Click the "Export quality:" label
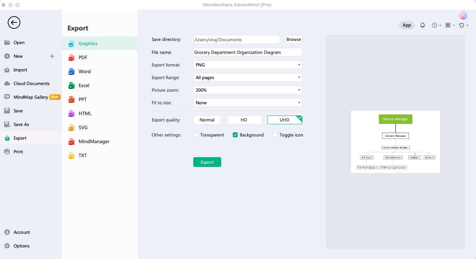Screen dimensions: 476x259 (166, 120)
